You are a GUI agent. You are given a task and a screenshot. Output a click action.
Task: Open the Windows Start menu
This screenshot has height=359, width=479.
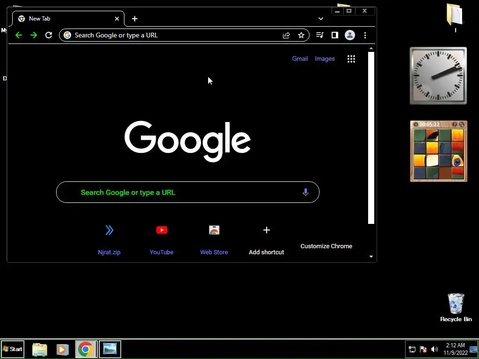(12, 349)
